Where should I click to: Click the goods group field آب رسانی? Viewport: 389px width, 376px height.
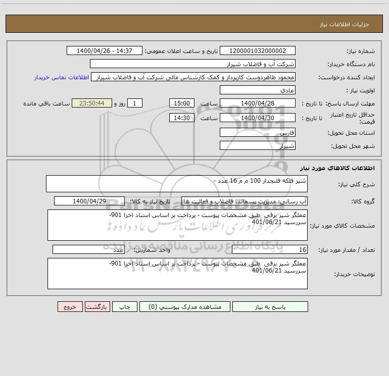pyautogui.click(x=245, y=201)
